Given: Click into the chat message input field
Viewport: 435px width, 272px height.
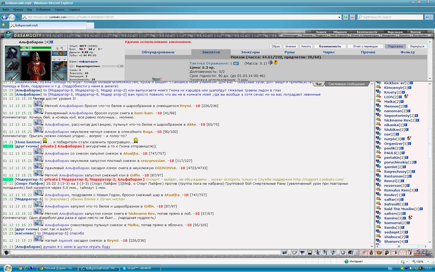Looking at the screenshot, I should [x=146, y=253].
